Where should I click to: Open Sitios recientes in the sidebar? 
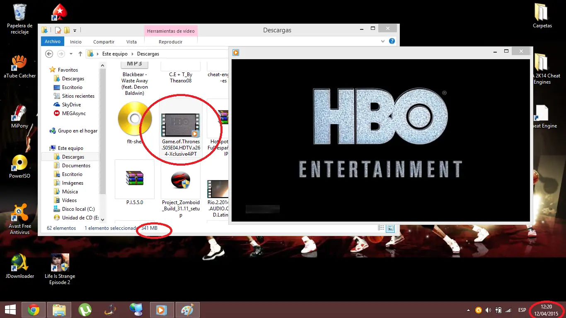(78, 96)
